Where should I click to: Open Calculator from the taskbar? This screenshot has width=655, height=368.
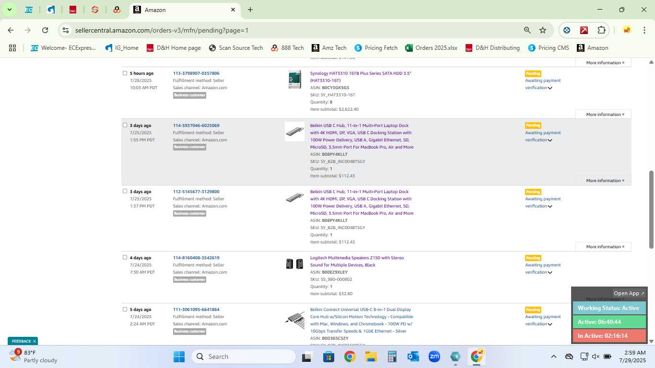(392, 356)
